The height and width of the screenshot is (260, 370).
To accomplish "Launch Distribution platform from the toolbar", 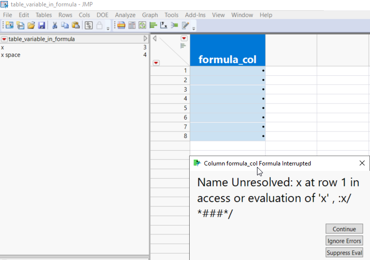I will pyautogui.click(x=153, y=26).
